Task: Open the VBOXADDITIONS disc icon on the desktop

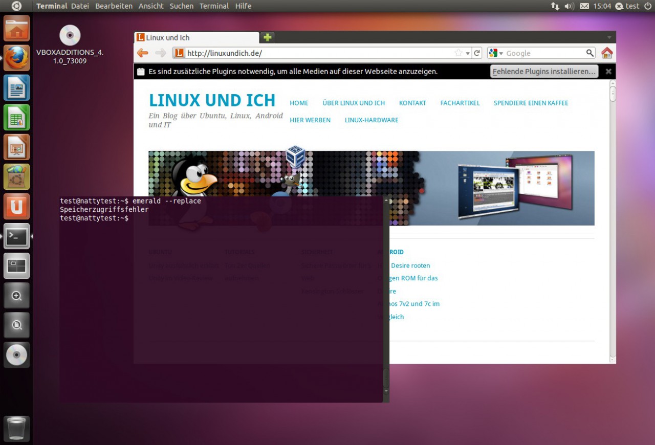Action: [x=70, y=35]
